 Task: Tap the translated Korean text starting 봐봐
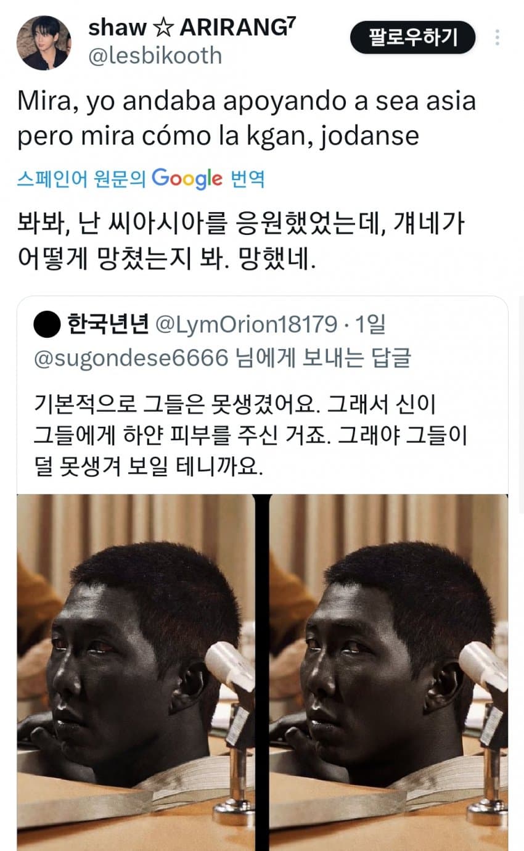[x=240, y=242]
